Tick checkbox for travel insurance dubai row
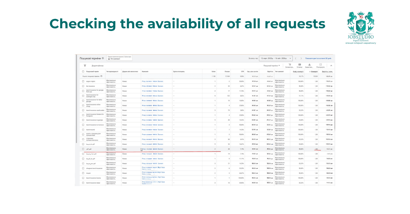 point(83,183)
